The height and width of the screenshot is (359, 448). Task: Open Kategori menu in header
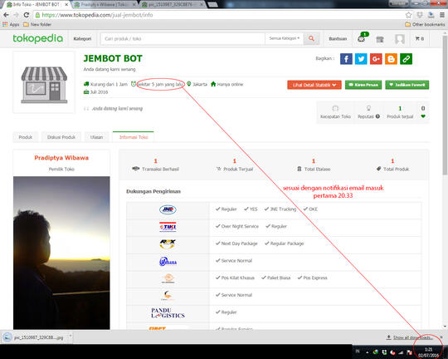pos(82,39)
